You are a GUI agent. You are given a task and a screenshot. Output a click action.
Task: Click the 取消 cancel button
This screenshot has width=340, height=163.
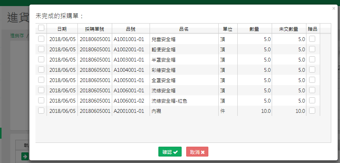tap(197, 152)
